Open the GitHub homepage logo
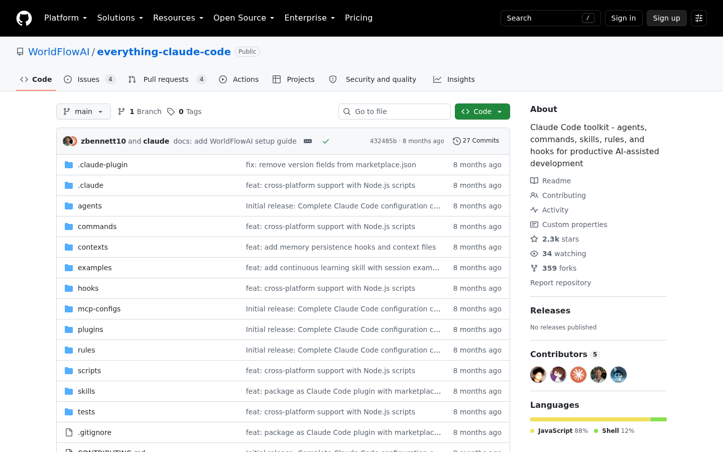 tap(24, 18)
